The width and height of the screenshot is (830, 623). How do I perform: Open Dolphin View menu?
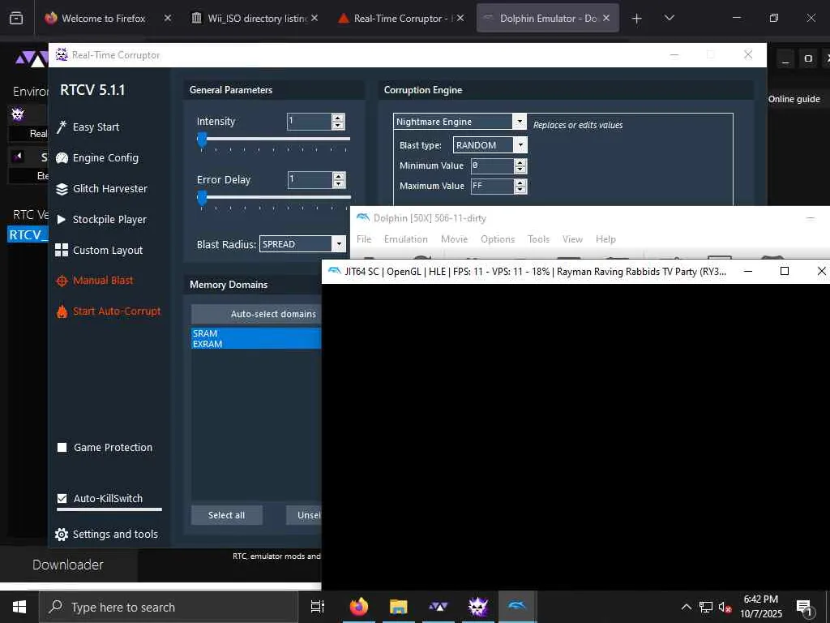[572, 239]
